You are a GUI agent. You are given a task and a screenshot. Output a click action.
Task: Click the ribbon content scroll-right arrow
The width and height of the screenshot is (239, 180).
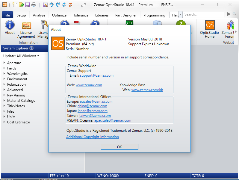pos(236,32)
